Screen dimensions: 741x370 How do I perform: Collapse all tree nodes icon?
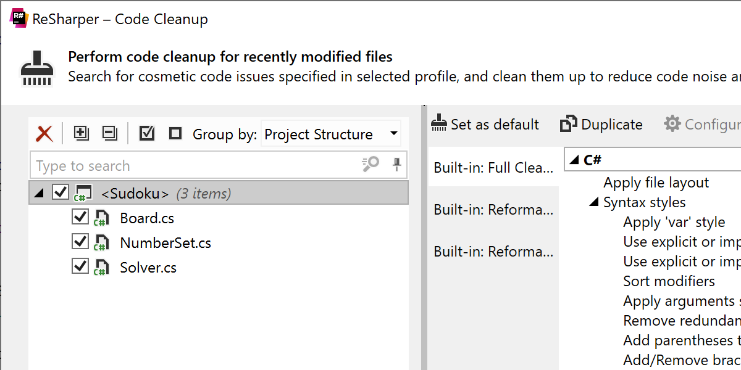[109, 133]
